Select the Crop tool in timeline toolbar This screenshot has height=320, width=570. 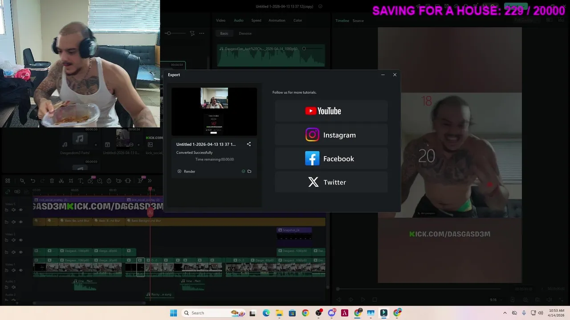coord(71,181)
